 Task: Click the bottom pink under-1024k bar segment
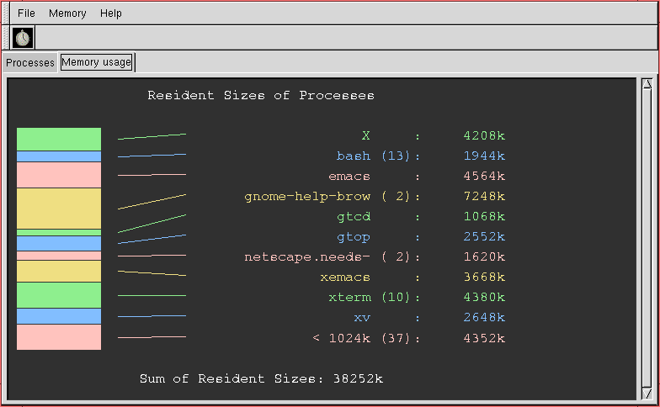tap(59, 337)
